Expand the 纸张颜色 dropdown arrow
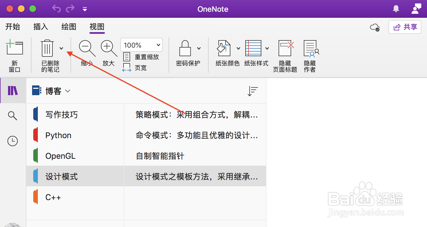Viewport: 427px width, 227px height. point(238,48)
